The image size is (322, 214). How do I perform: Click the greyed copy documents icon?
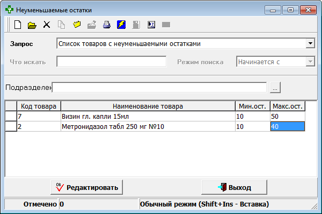point(61,25)
